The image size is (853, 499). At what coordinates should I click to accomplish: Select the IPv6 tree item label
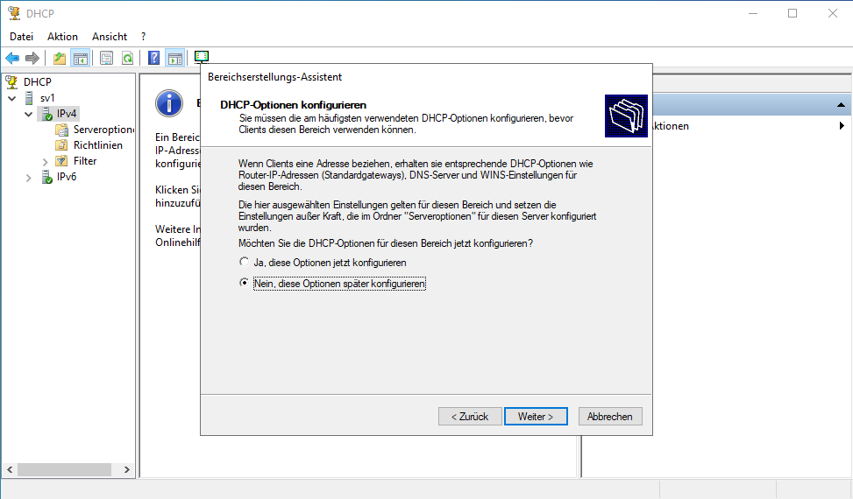[67, 177]
